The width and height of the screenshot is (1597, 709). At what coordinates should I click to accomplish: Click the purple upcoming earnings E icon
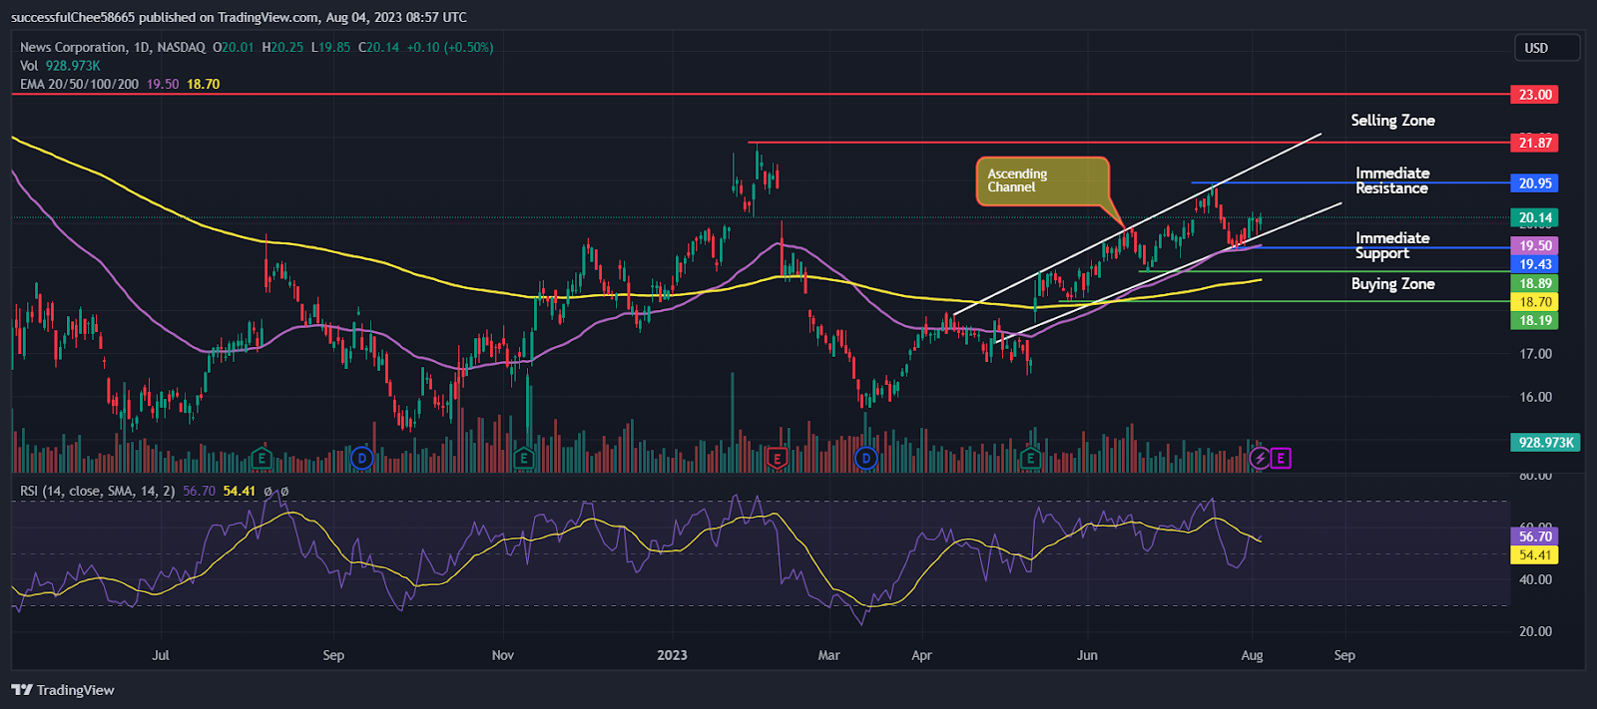(x=1281, y=459)
